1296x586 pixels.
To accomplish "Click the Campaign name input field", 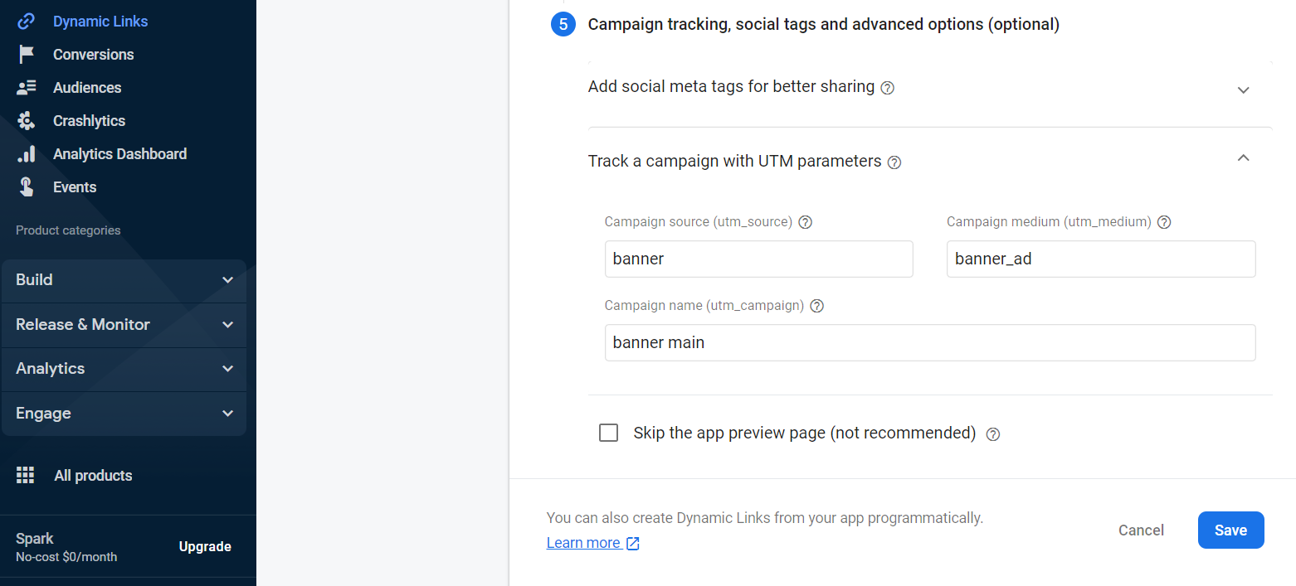I will [930, 342].
